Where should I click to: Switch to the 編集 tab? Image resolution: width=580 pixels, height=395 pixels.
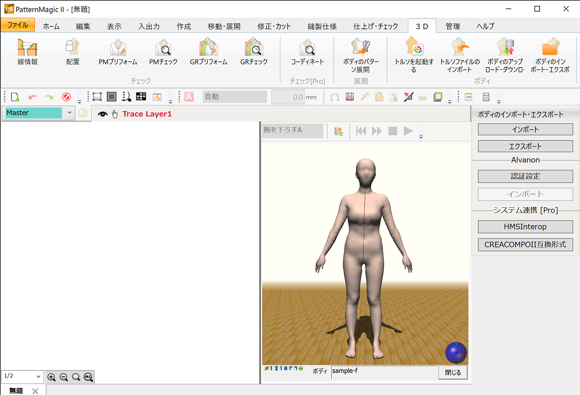click(83, 26)
